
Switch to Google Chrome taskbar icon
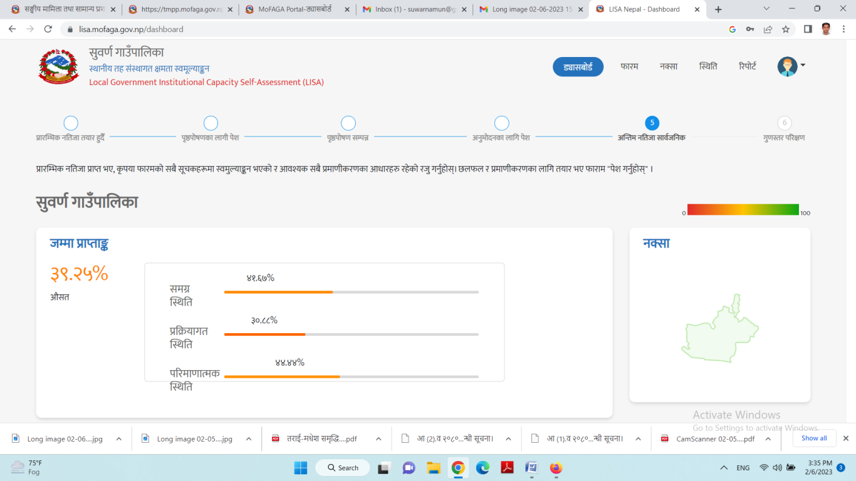(458, 468)
